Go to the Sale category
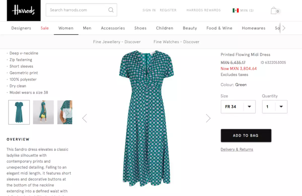302x196 pixels. pos(45,28)
